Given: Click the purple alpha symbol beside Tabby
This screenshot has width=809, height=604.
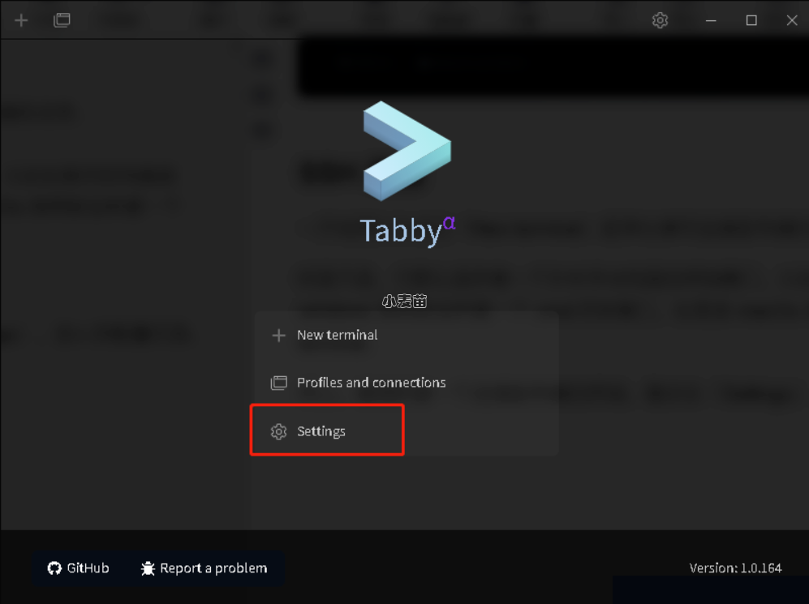Looking at the screenshot, I should pos(449,223).
